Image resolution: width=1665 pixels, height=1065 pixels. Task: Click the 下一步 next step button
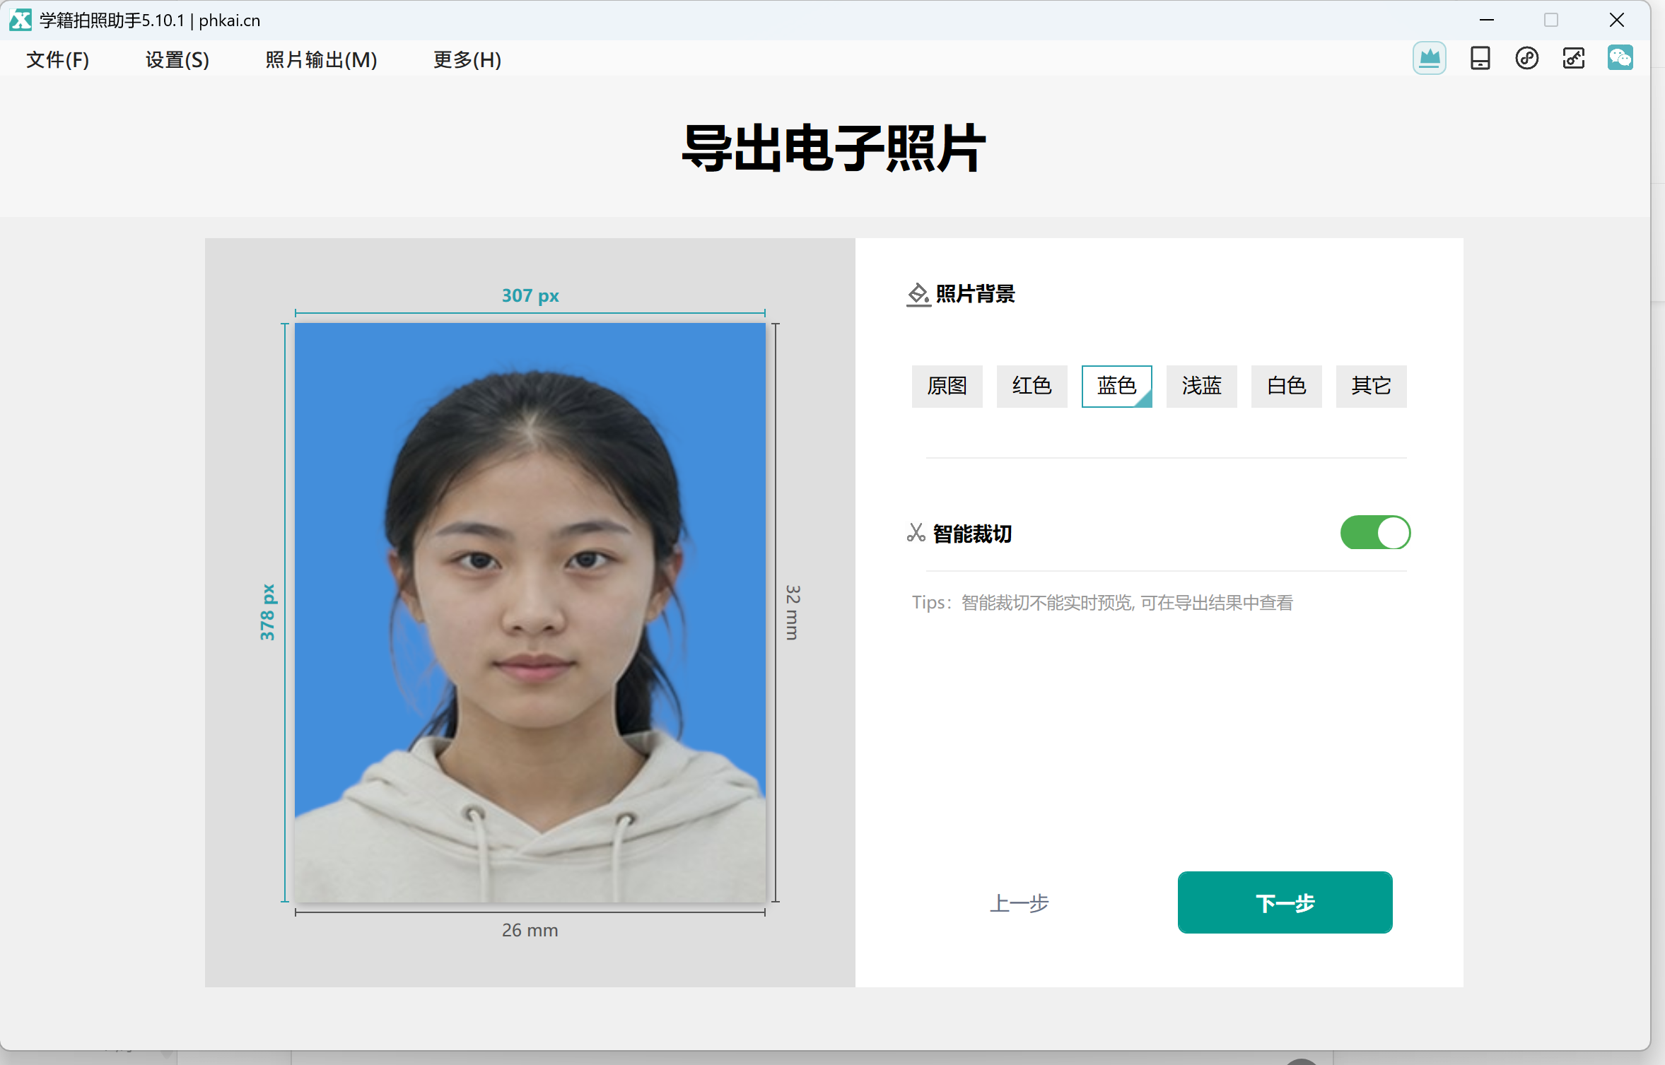(1285, 902)
